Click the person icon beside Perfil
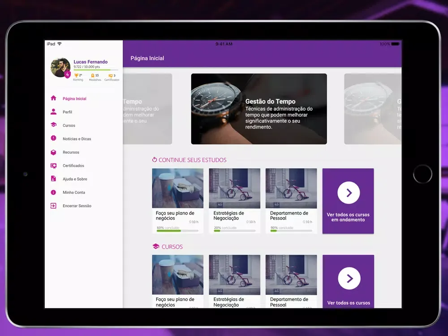Image resolution: width=448 pixels, height=336 pixels. point(53,112)
